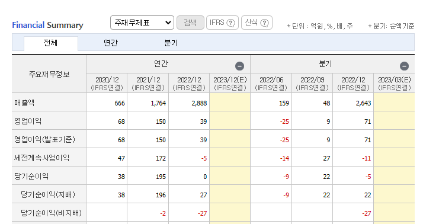The width and height of the screenshot is (423, 224).
Task: Switch to the 분기 tab
Action: coord(171,43)
